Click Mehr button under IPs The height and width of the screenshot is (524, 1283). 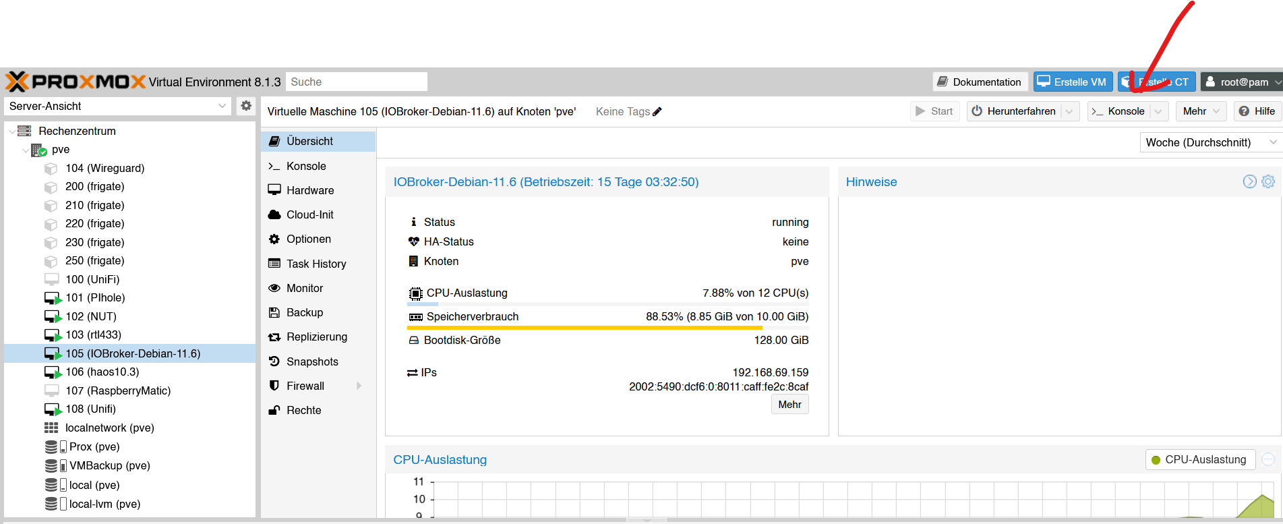[x=789, y=405]
